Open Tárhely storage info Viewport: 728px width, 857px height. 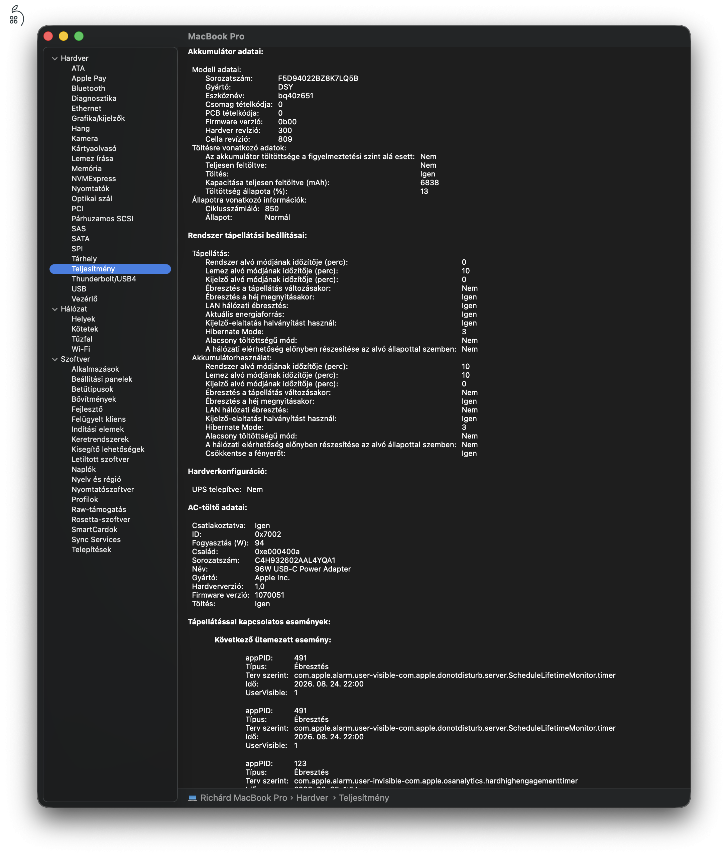pos(84,259)
